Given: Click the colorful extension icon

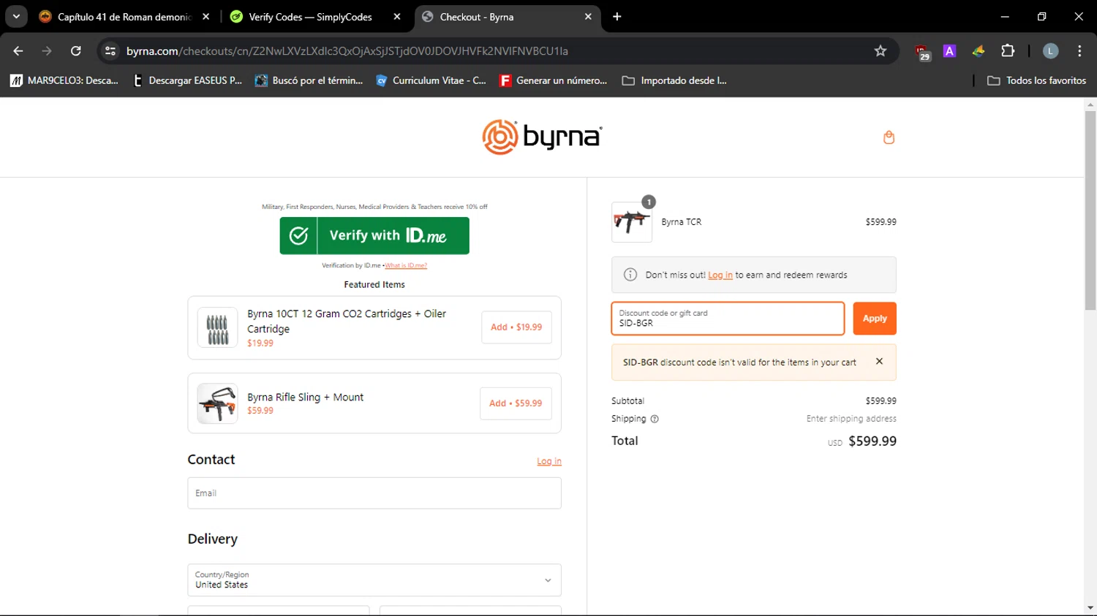Looking at the screenshot, I should point(979,51).
